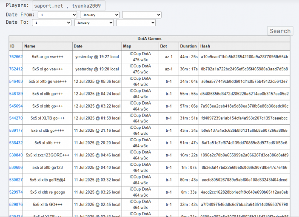
Task: Open the Date To year dropdown
Action: pos(136,22)
